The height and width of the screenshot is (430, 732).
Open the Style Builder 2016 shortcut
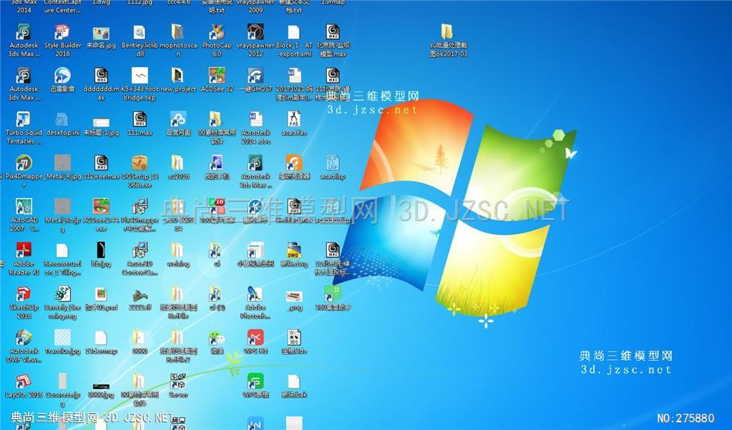tap(62, 32)
